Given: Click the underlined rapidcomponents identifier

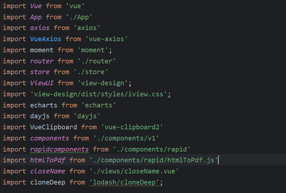Looking at the screenshot, I should click(x=59, y=150).
